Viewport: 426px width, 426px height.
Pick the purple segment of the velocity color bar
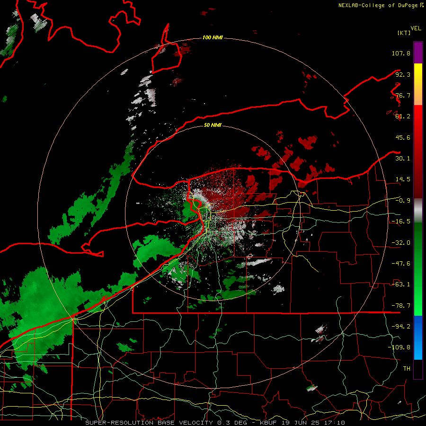(x=418, y=53)
